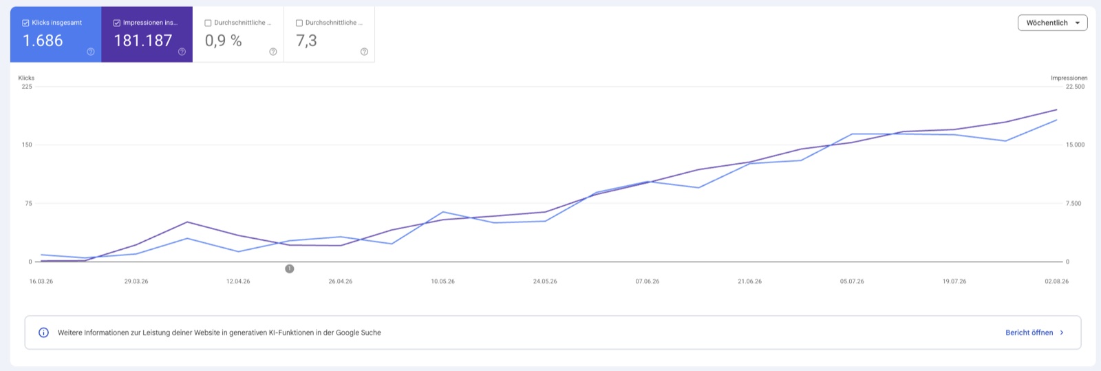Click the 75 label on the Klicks axis
Viewport: 1101px width, 371px height.
(x=28, y=203)
